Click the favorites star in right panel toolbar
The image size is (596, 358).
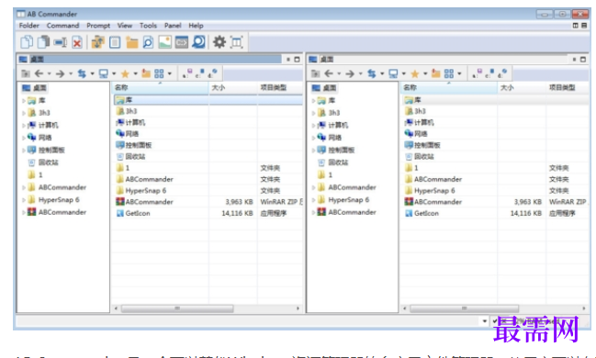tap(415, 73)
